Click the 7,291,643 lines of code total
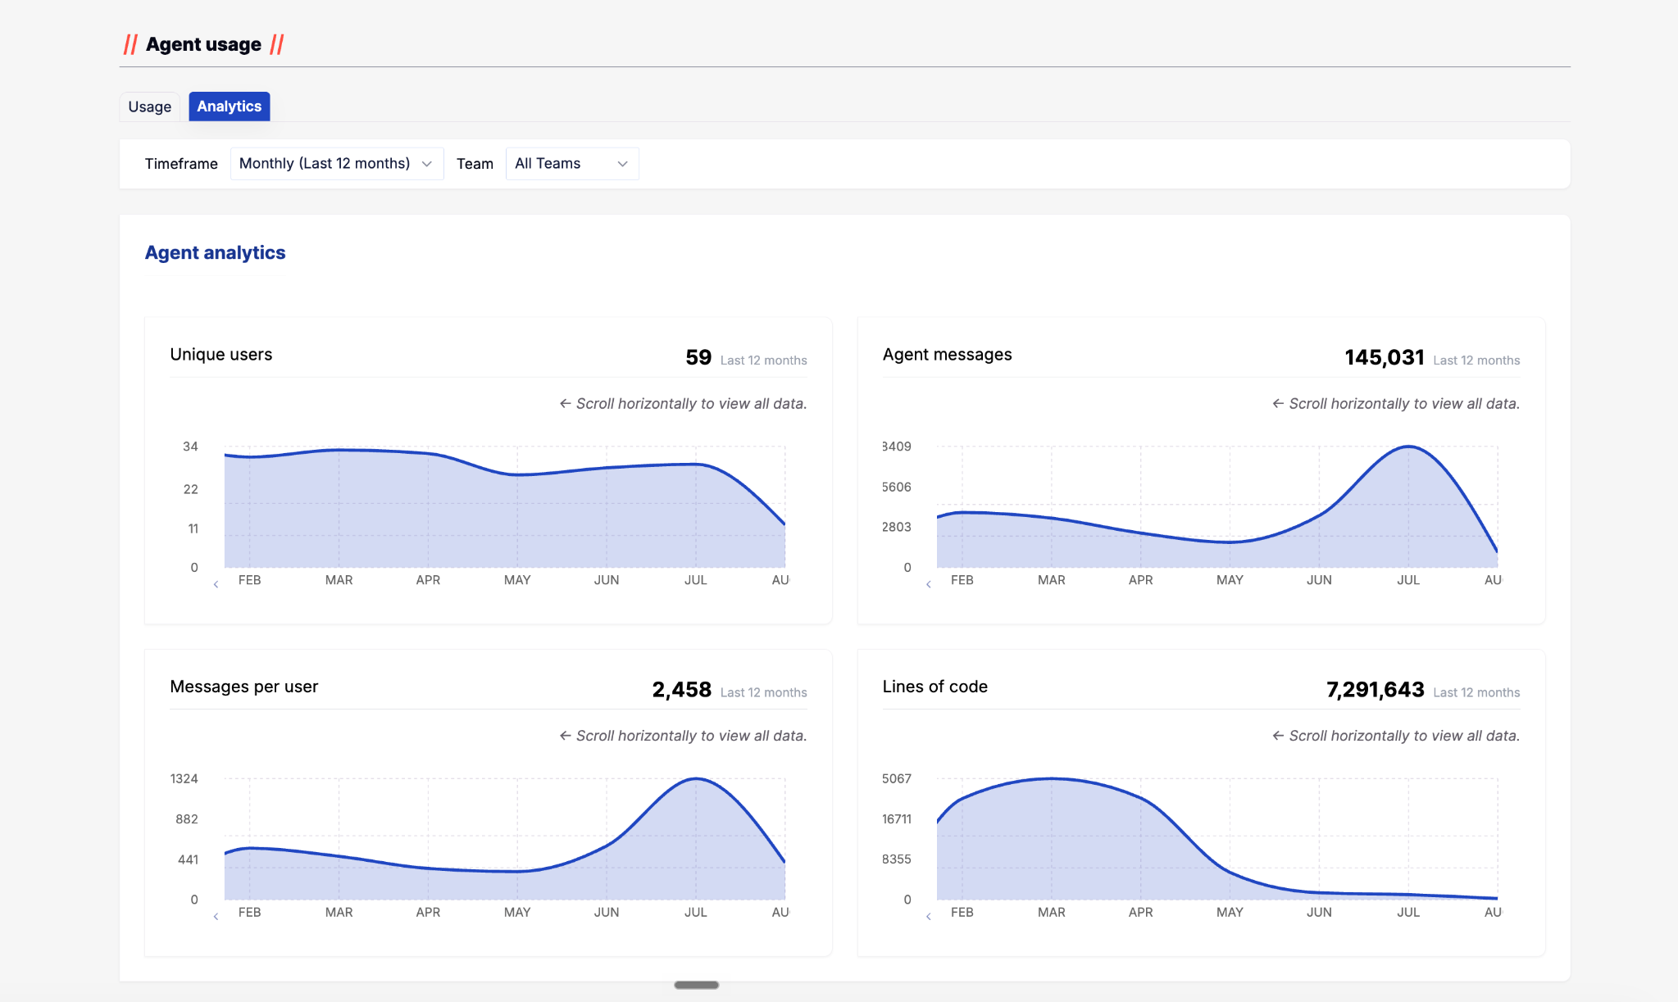The height and width of the screenshot is (1002, 1678). [x=1375, y=690]
